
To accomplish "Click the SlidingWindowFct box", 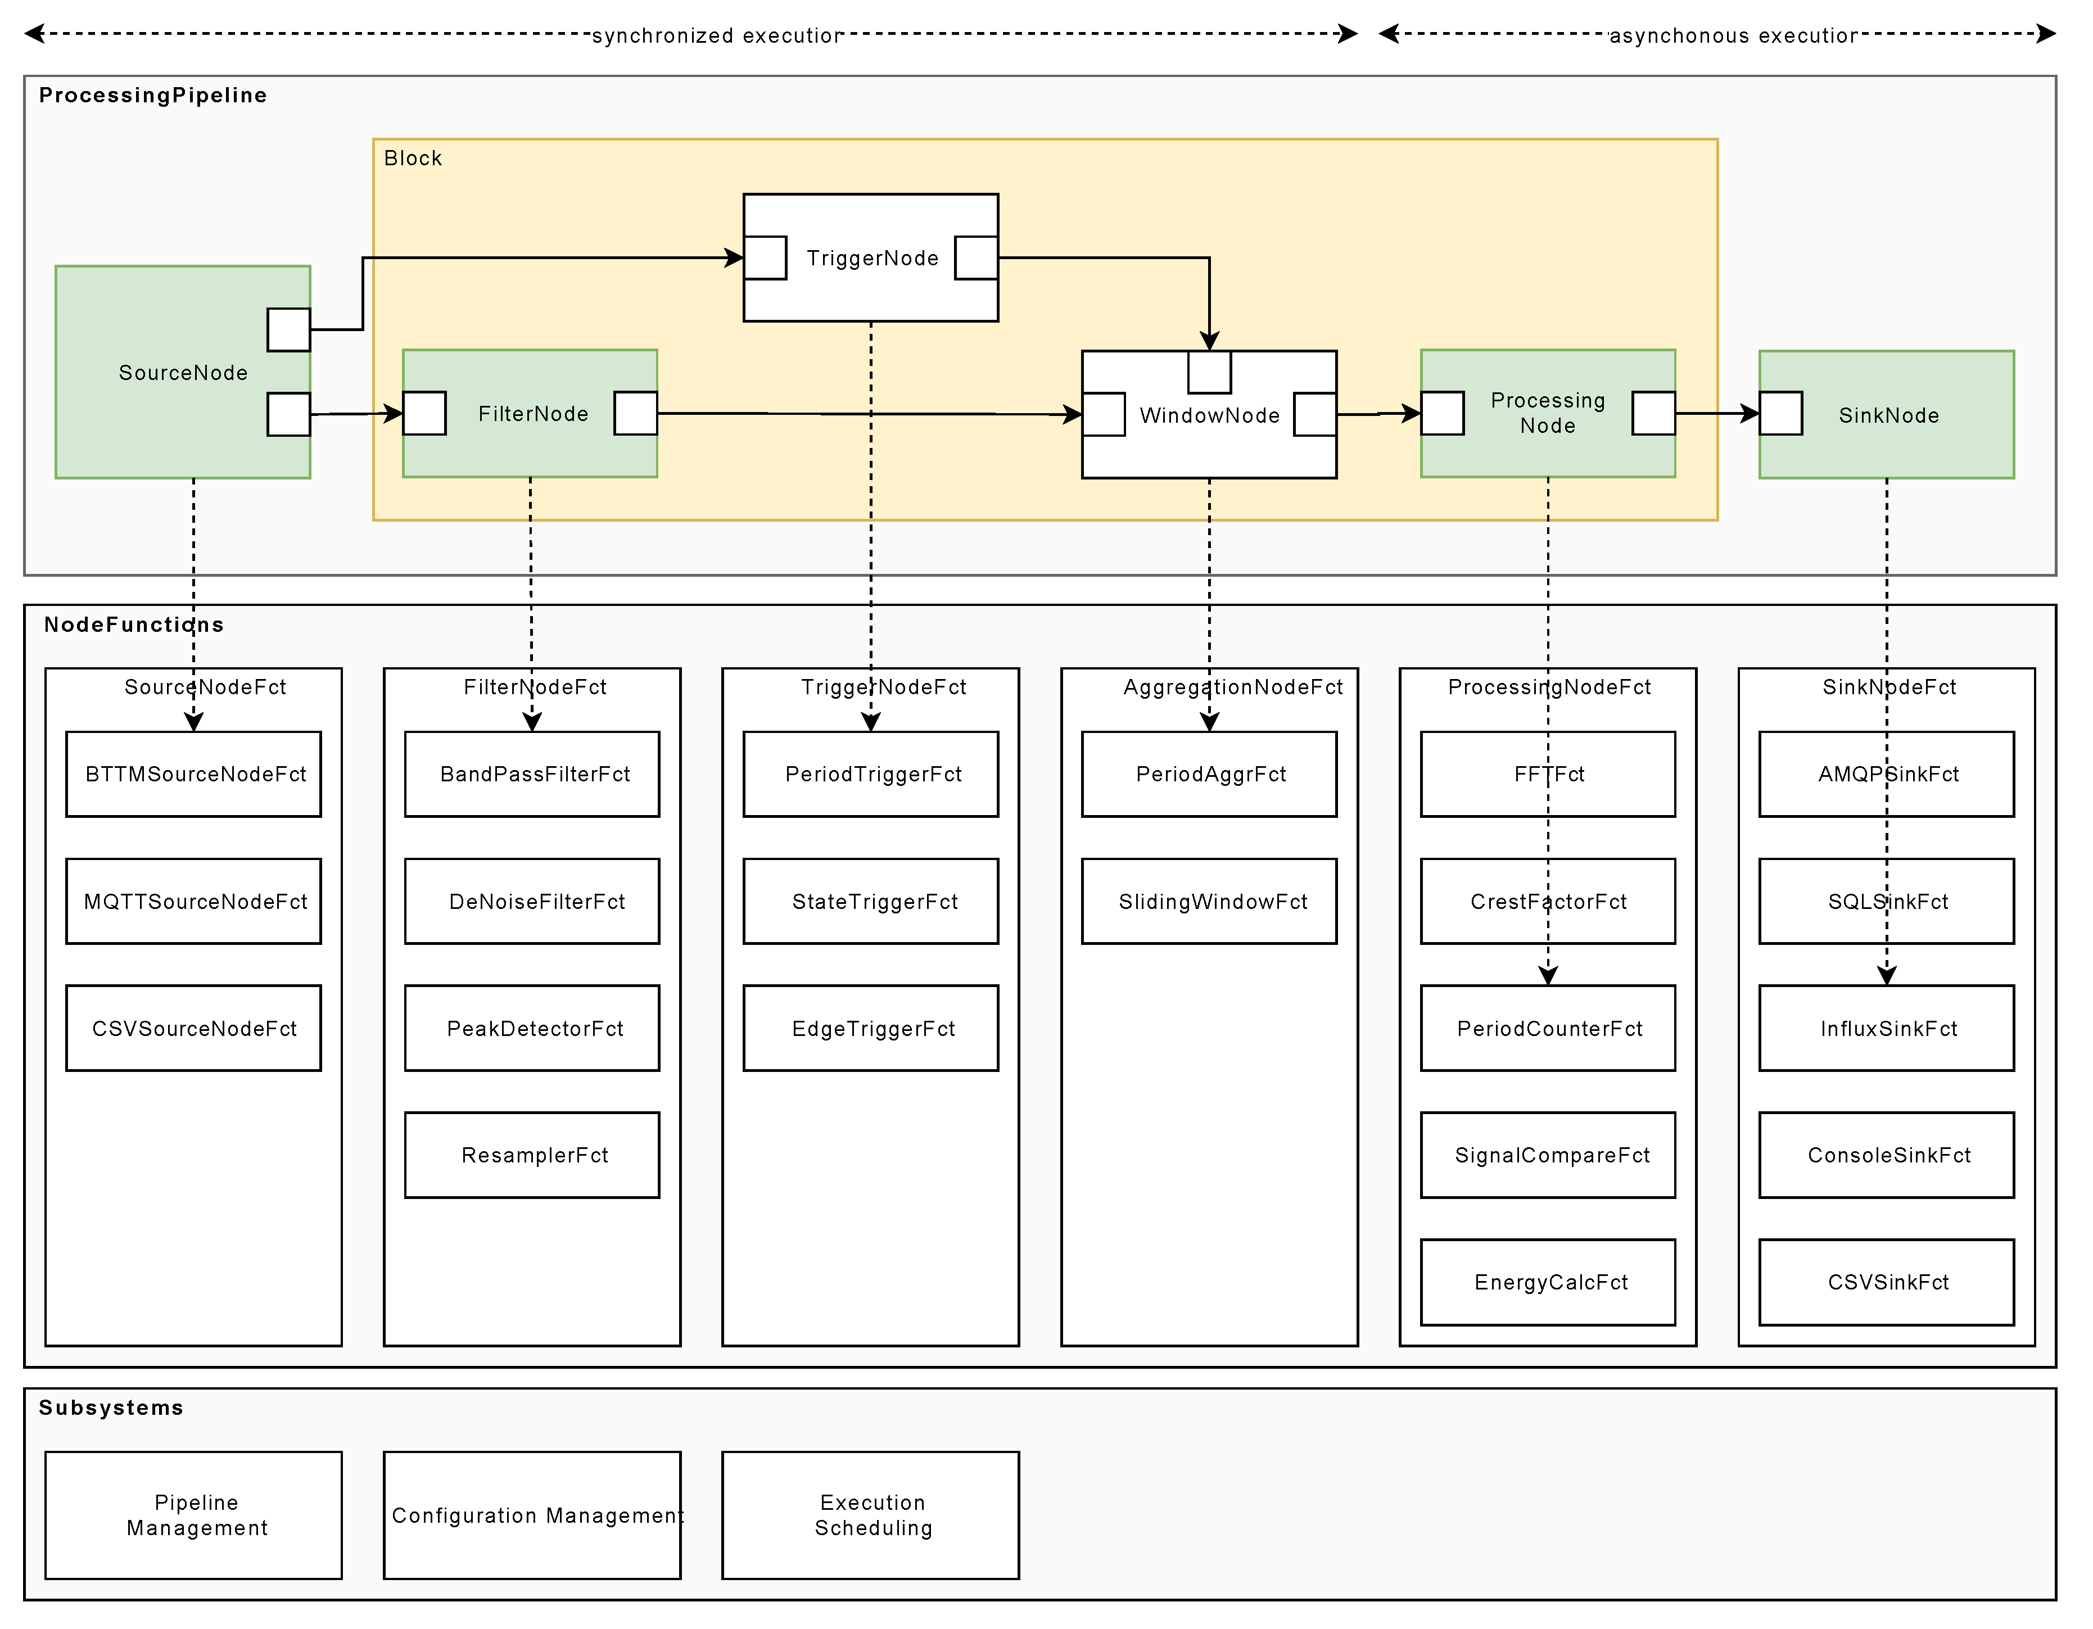I will pos(1209,902).
